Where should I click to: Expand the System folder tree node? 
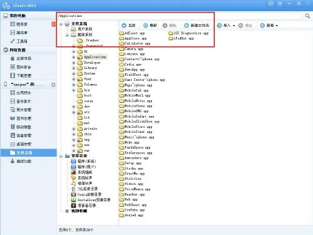click(74, 73)
